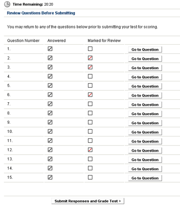Viewport: 180px width, 205px height.
Task: Go to question 12
Action: pos(145,150)
